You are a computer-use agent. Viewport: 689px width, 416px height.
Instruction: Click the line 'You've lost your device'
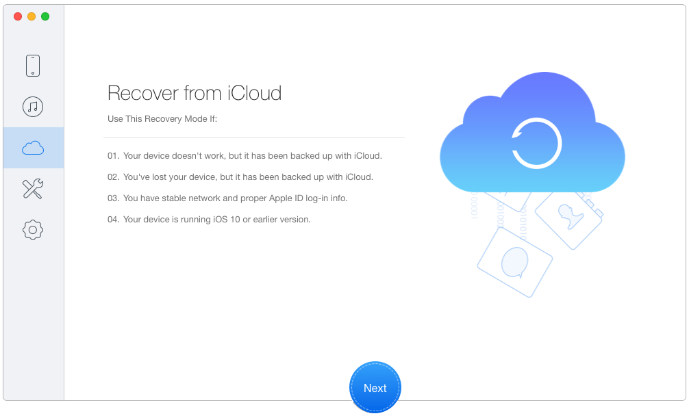click(240, 177)
